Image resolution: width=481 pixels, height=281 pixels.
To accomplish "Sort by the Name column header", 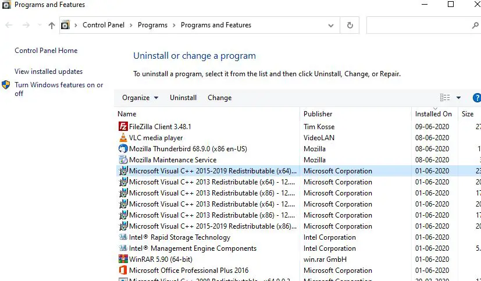I will pos(208,114).
